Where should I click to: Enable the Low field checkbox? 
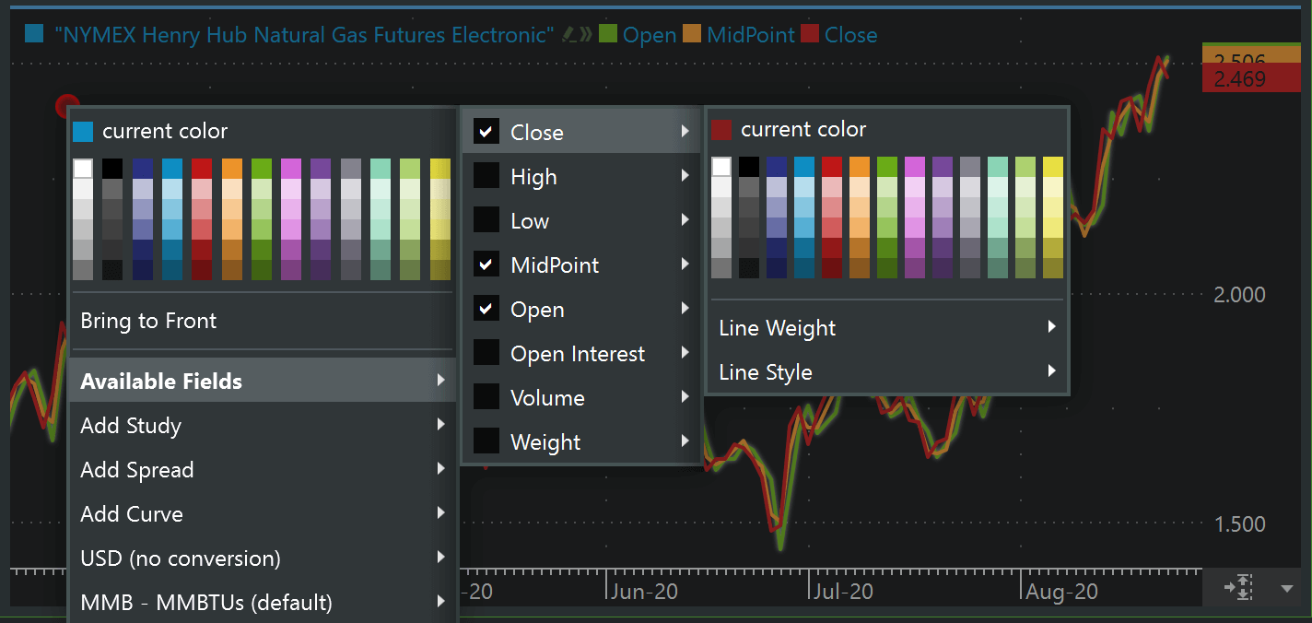tap(486, 220)
